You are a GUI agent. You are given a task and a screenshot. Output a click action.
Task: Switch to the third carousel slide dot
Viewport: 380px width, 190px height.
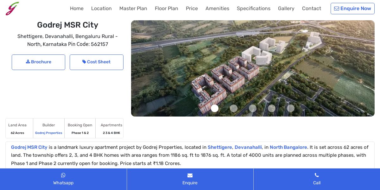point(253,108)
